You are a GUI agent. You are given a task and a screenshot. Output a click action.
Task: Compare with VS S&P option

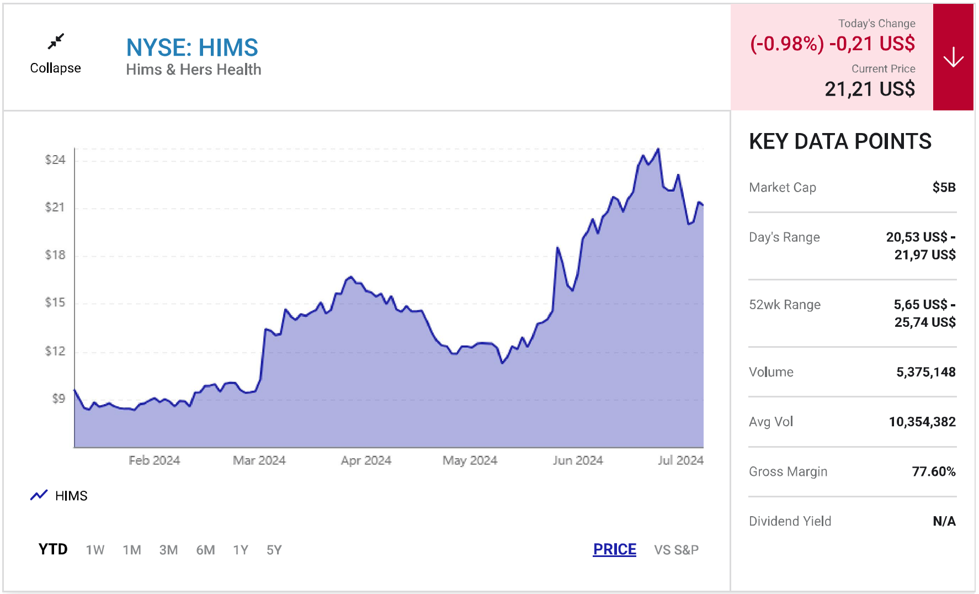[676, 550]
